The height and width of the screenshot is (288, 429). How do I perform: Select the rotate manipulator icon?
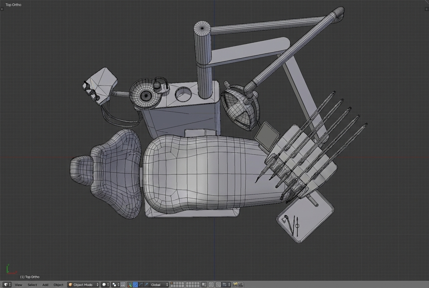(x=141, y=285)
